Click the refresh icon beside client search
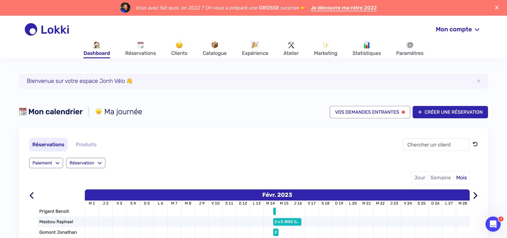This screenshot has height=238, width=507. coord(475,144)
